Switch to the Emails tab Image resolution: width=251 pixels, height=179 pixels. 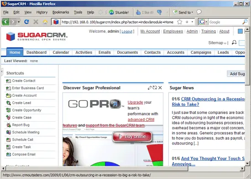click(105, 52)
